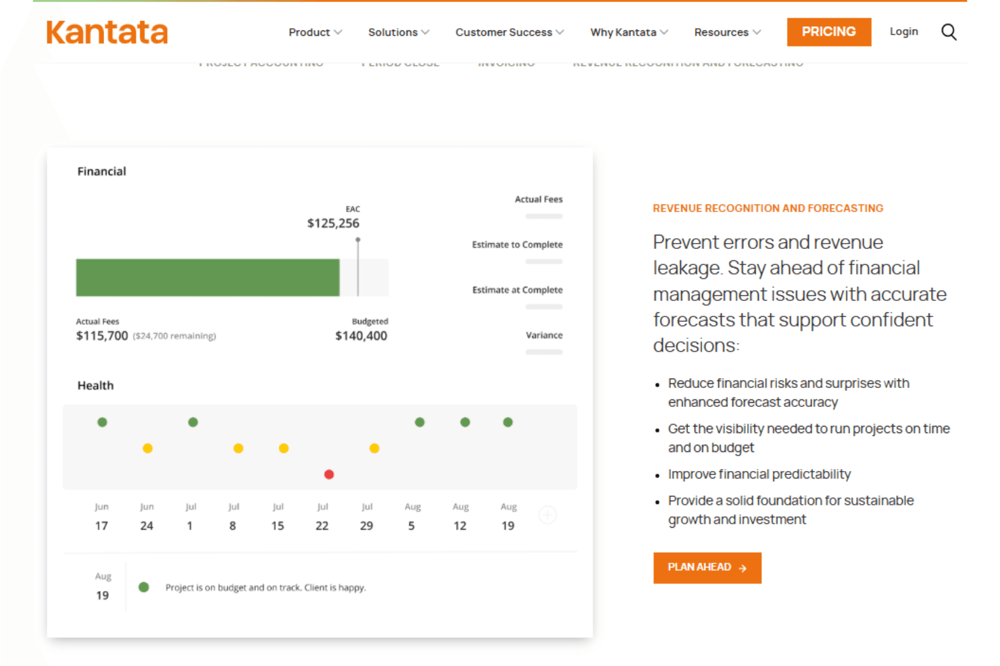
Task: Click the Jun 24 date label
Action: coord(147,517)
